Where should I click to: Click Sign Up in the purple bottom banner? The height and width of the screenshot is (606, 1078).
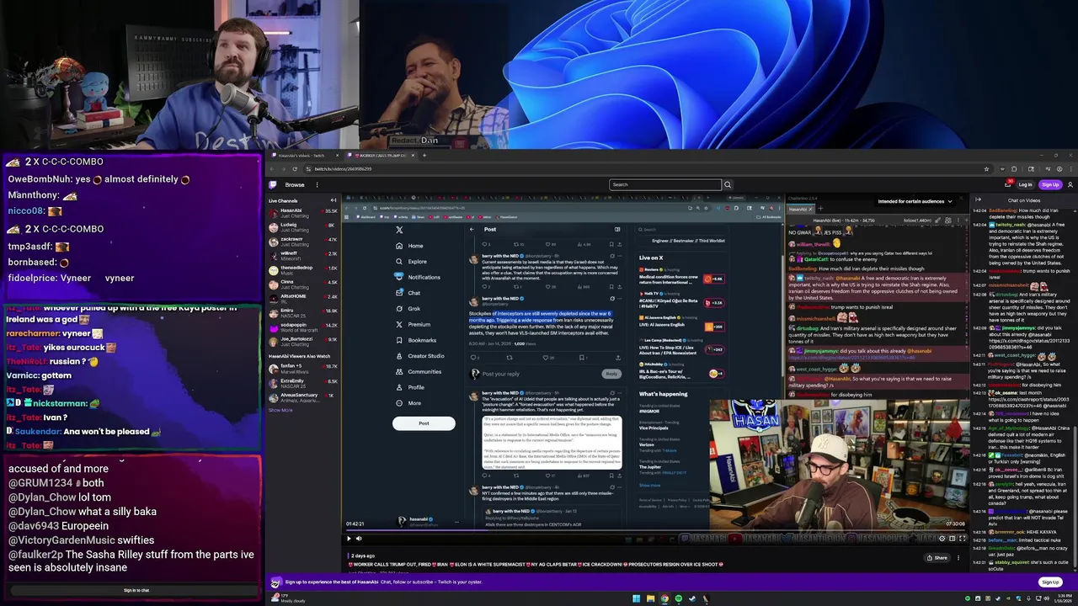[x=1050, y=582]
